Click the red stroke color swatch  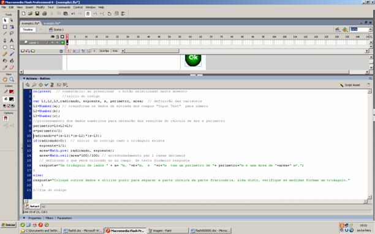point(11,91)
